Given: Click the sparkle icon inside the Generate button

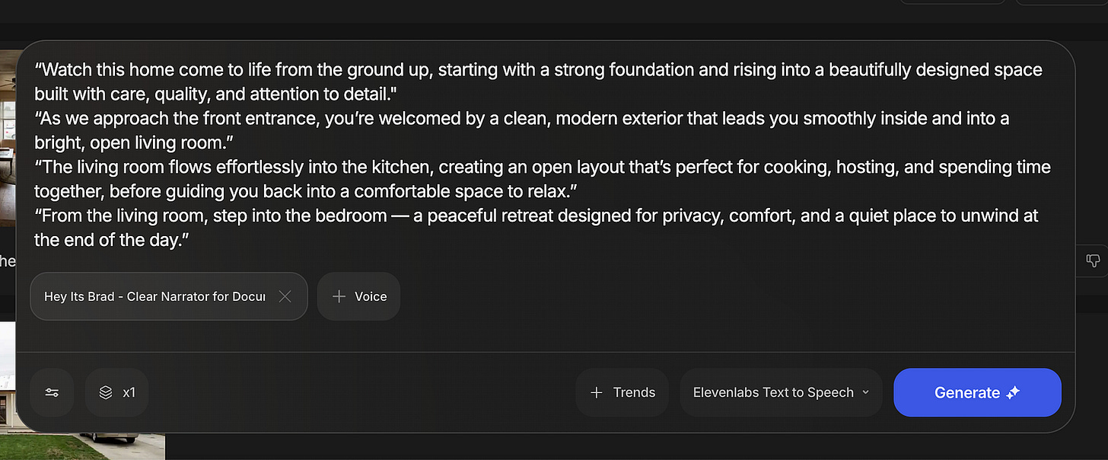Looking at the screenshot, I should (1013, 392).
